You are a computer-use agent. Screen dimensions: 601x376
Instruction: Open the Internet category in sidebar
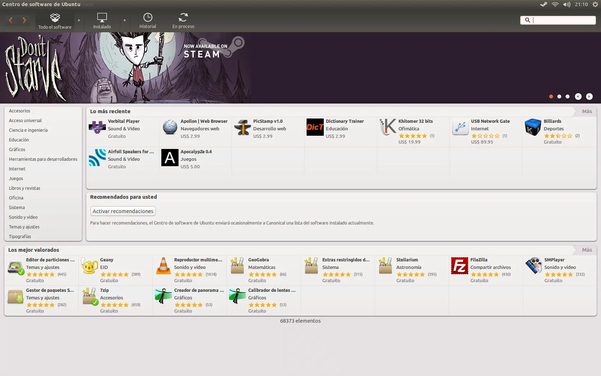click(17, 169)
